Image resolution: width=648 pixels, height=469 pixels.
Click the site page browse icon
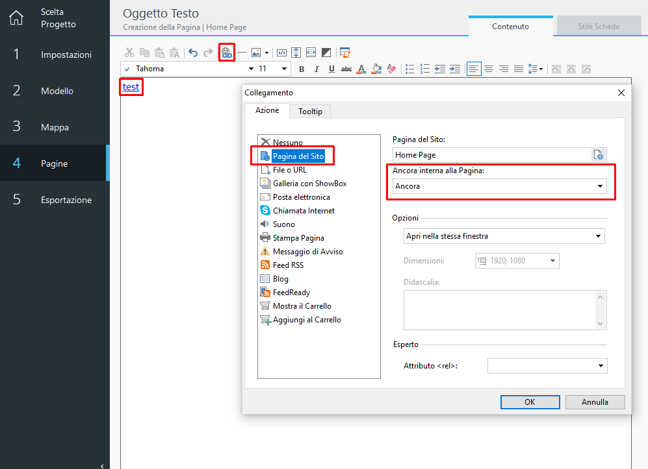(x=599, y=155)
